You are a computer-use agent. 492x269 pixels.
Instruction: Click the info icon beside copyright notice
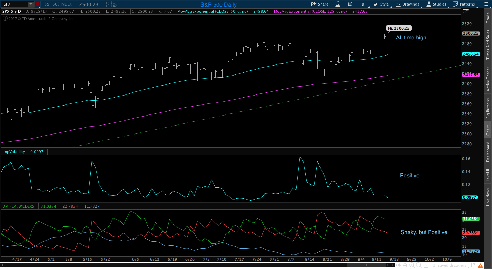click(x=5, y=19)
